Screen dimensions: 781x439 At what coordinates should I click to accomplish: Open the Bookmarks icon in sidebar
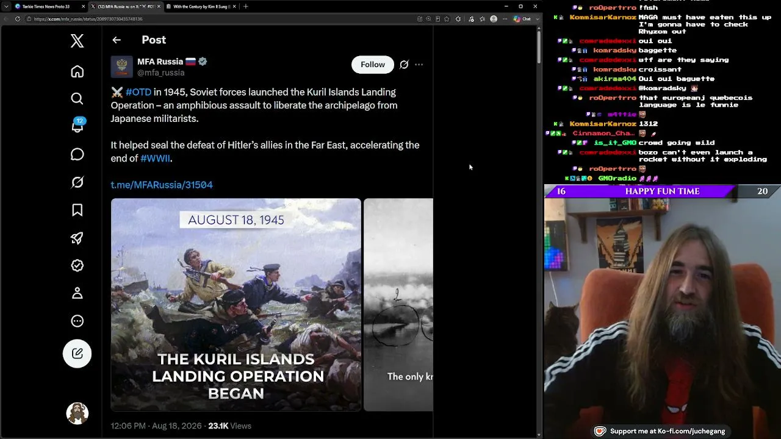(77, 210)
